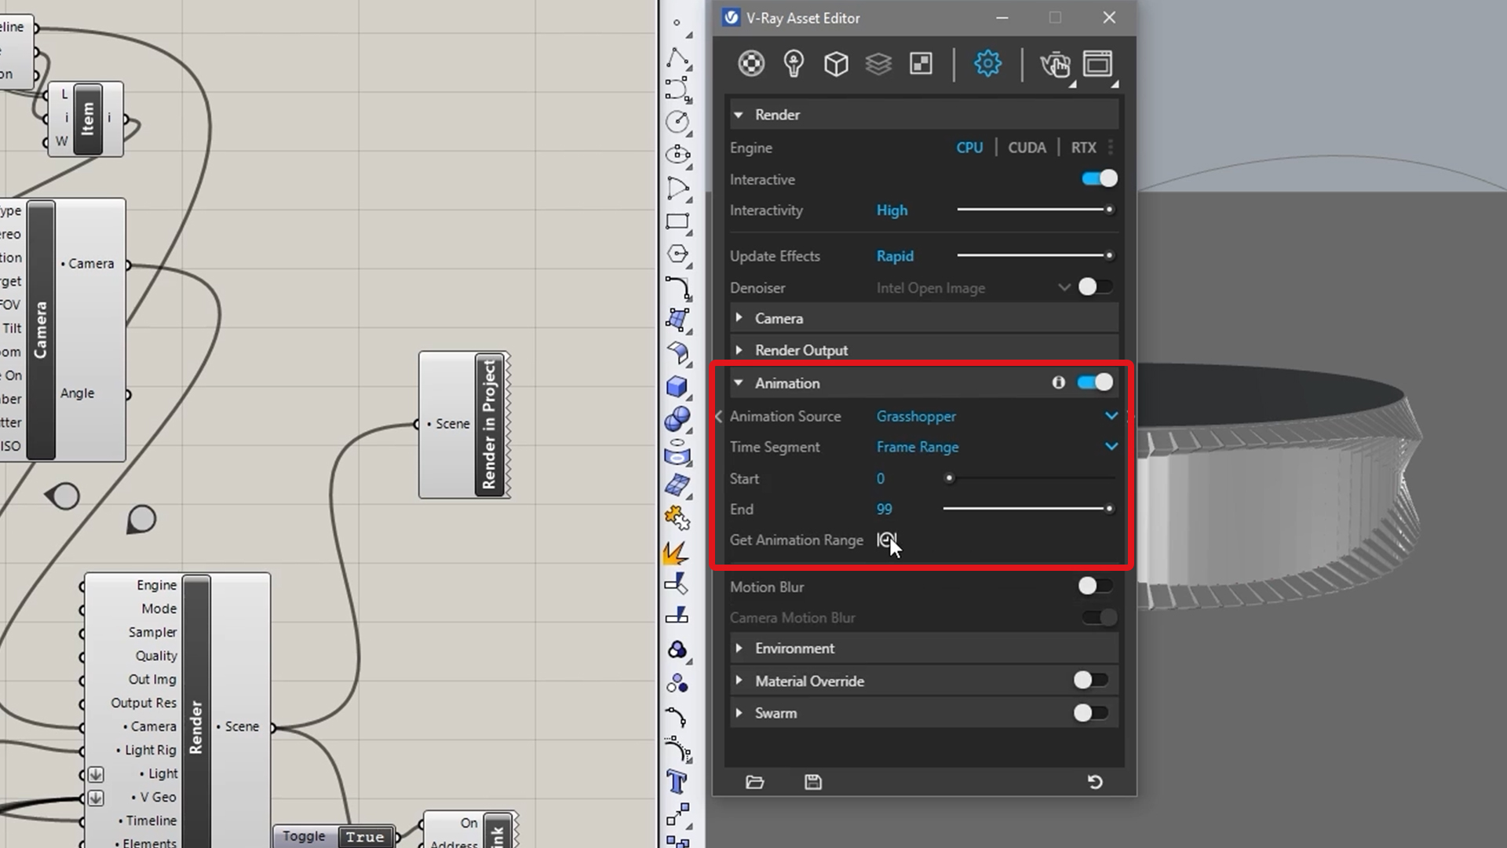Toggle the Interactive render switch
The height and width of the screenshot is (848, 1507).
[1100, 179]
